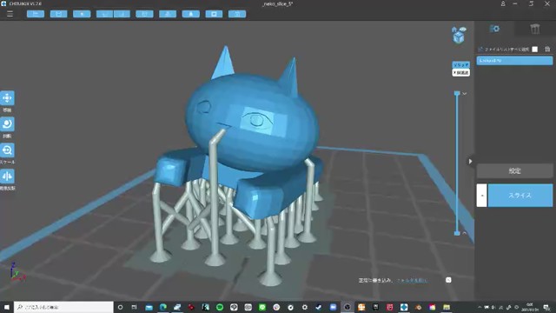
Task: Open the dropdown arrow beside the Slice button
Action: point(481,195)
